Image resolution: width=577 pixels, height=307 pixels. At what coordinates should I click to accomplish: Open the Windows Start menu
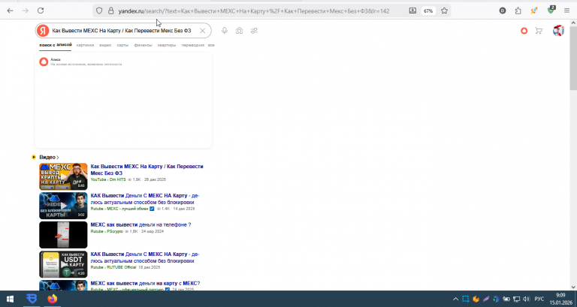click(x=10, y=299)
